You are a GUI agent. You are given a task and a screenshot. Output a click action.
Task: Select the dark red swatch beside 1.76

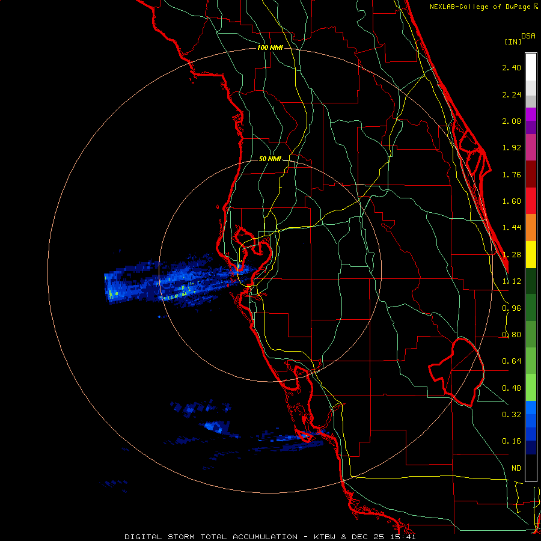click(x=531, y=174)
